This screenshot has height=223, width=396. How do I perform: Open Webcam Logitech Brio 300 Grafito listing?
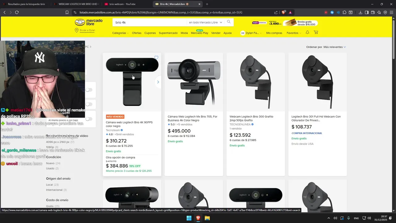pos(251,118)
